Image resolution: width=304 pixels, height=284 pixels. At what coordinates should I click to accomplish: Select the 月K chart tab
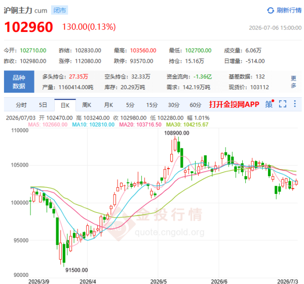108,105
